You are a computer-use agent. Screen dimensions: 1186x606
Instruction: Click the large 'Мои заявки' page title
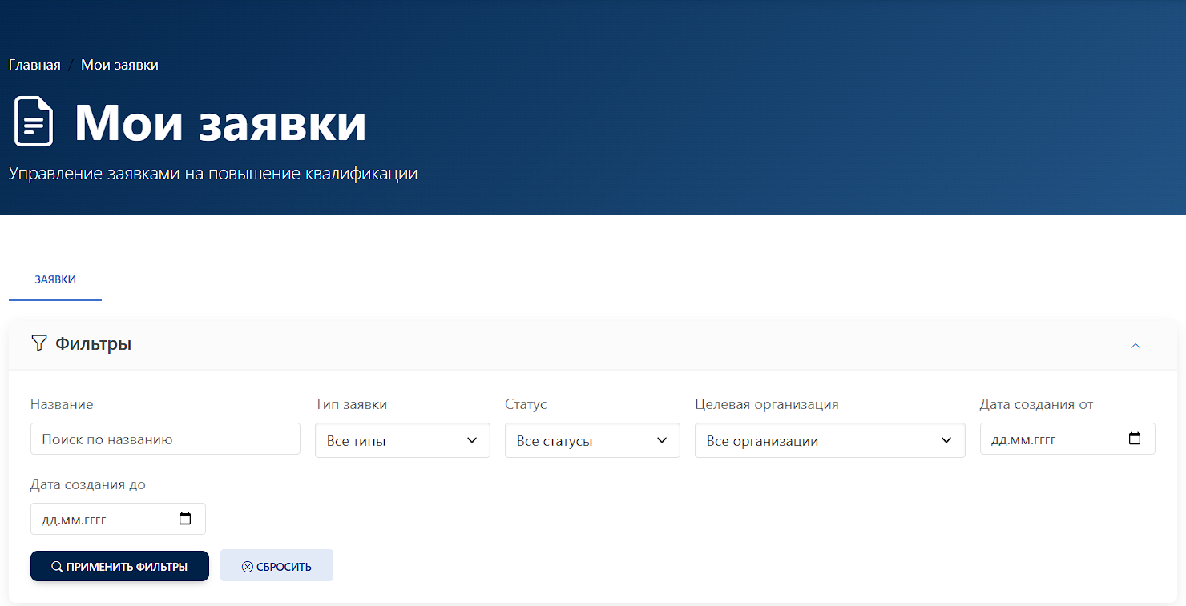tap(220, 122)
